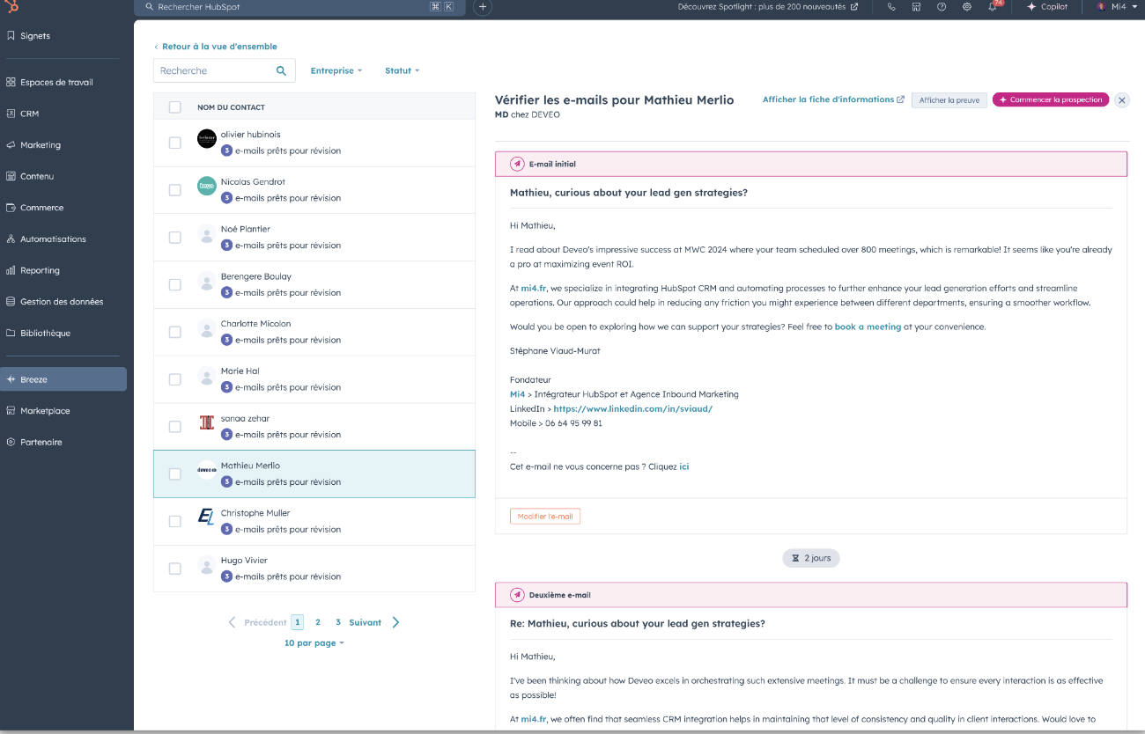
Task: Open the Marketplace storefront icon in top bar
Action: [x=916, y=7]
